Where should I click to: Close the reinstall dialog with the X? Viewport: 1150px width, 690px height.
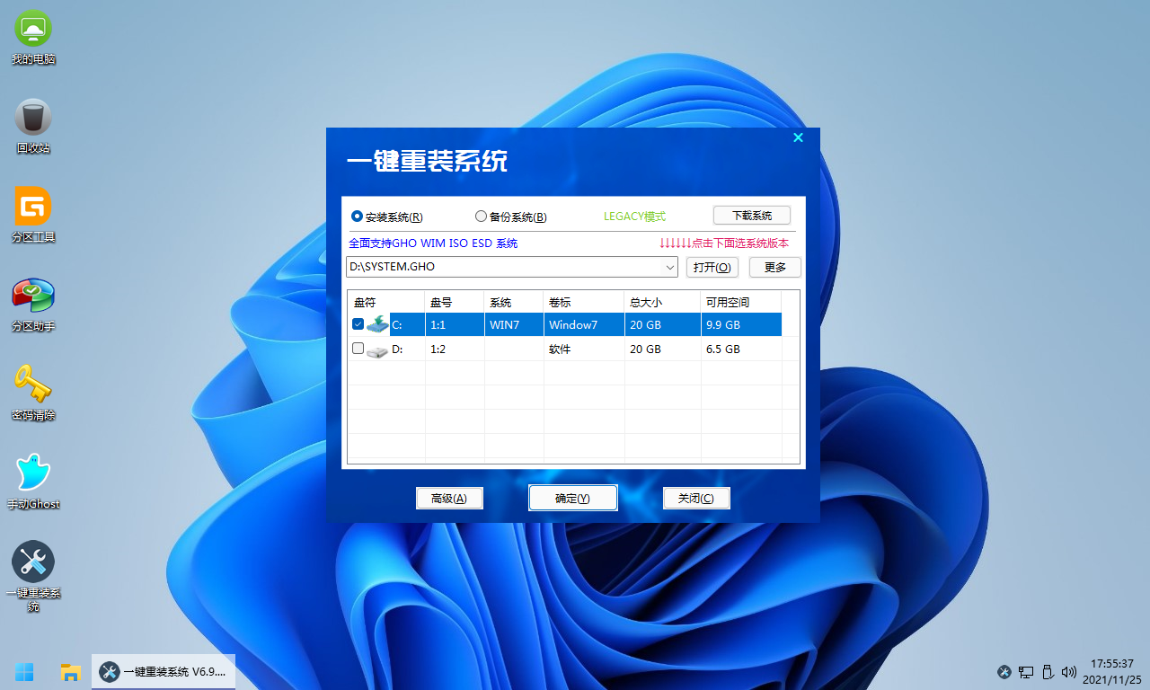(798, 137)
